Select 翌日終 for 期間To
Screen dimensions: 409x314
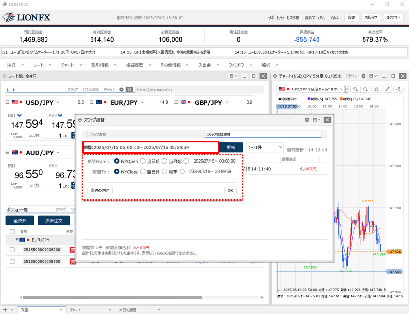pyautogui.click(x=143, y=171)
